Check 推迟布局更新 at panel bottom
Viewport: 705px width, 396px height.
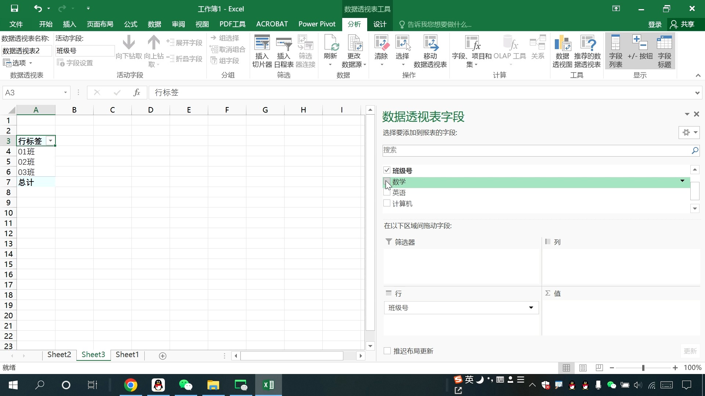coord(387,351)
